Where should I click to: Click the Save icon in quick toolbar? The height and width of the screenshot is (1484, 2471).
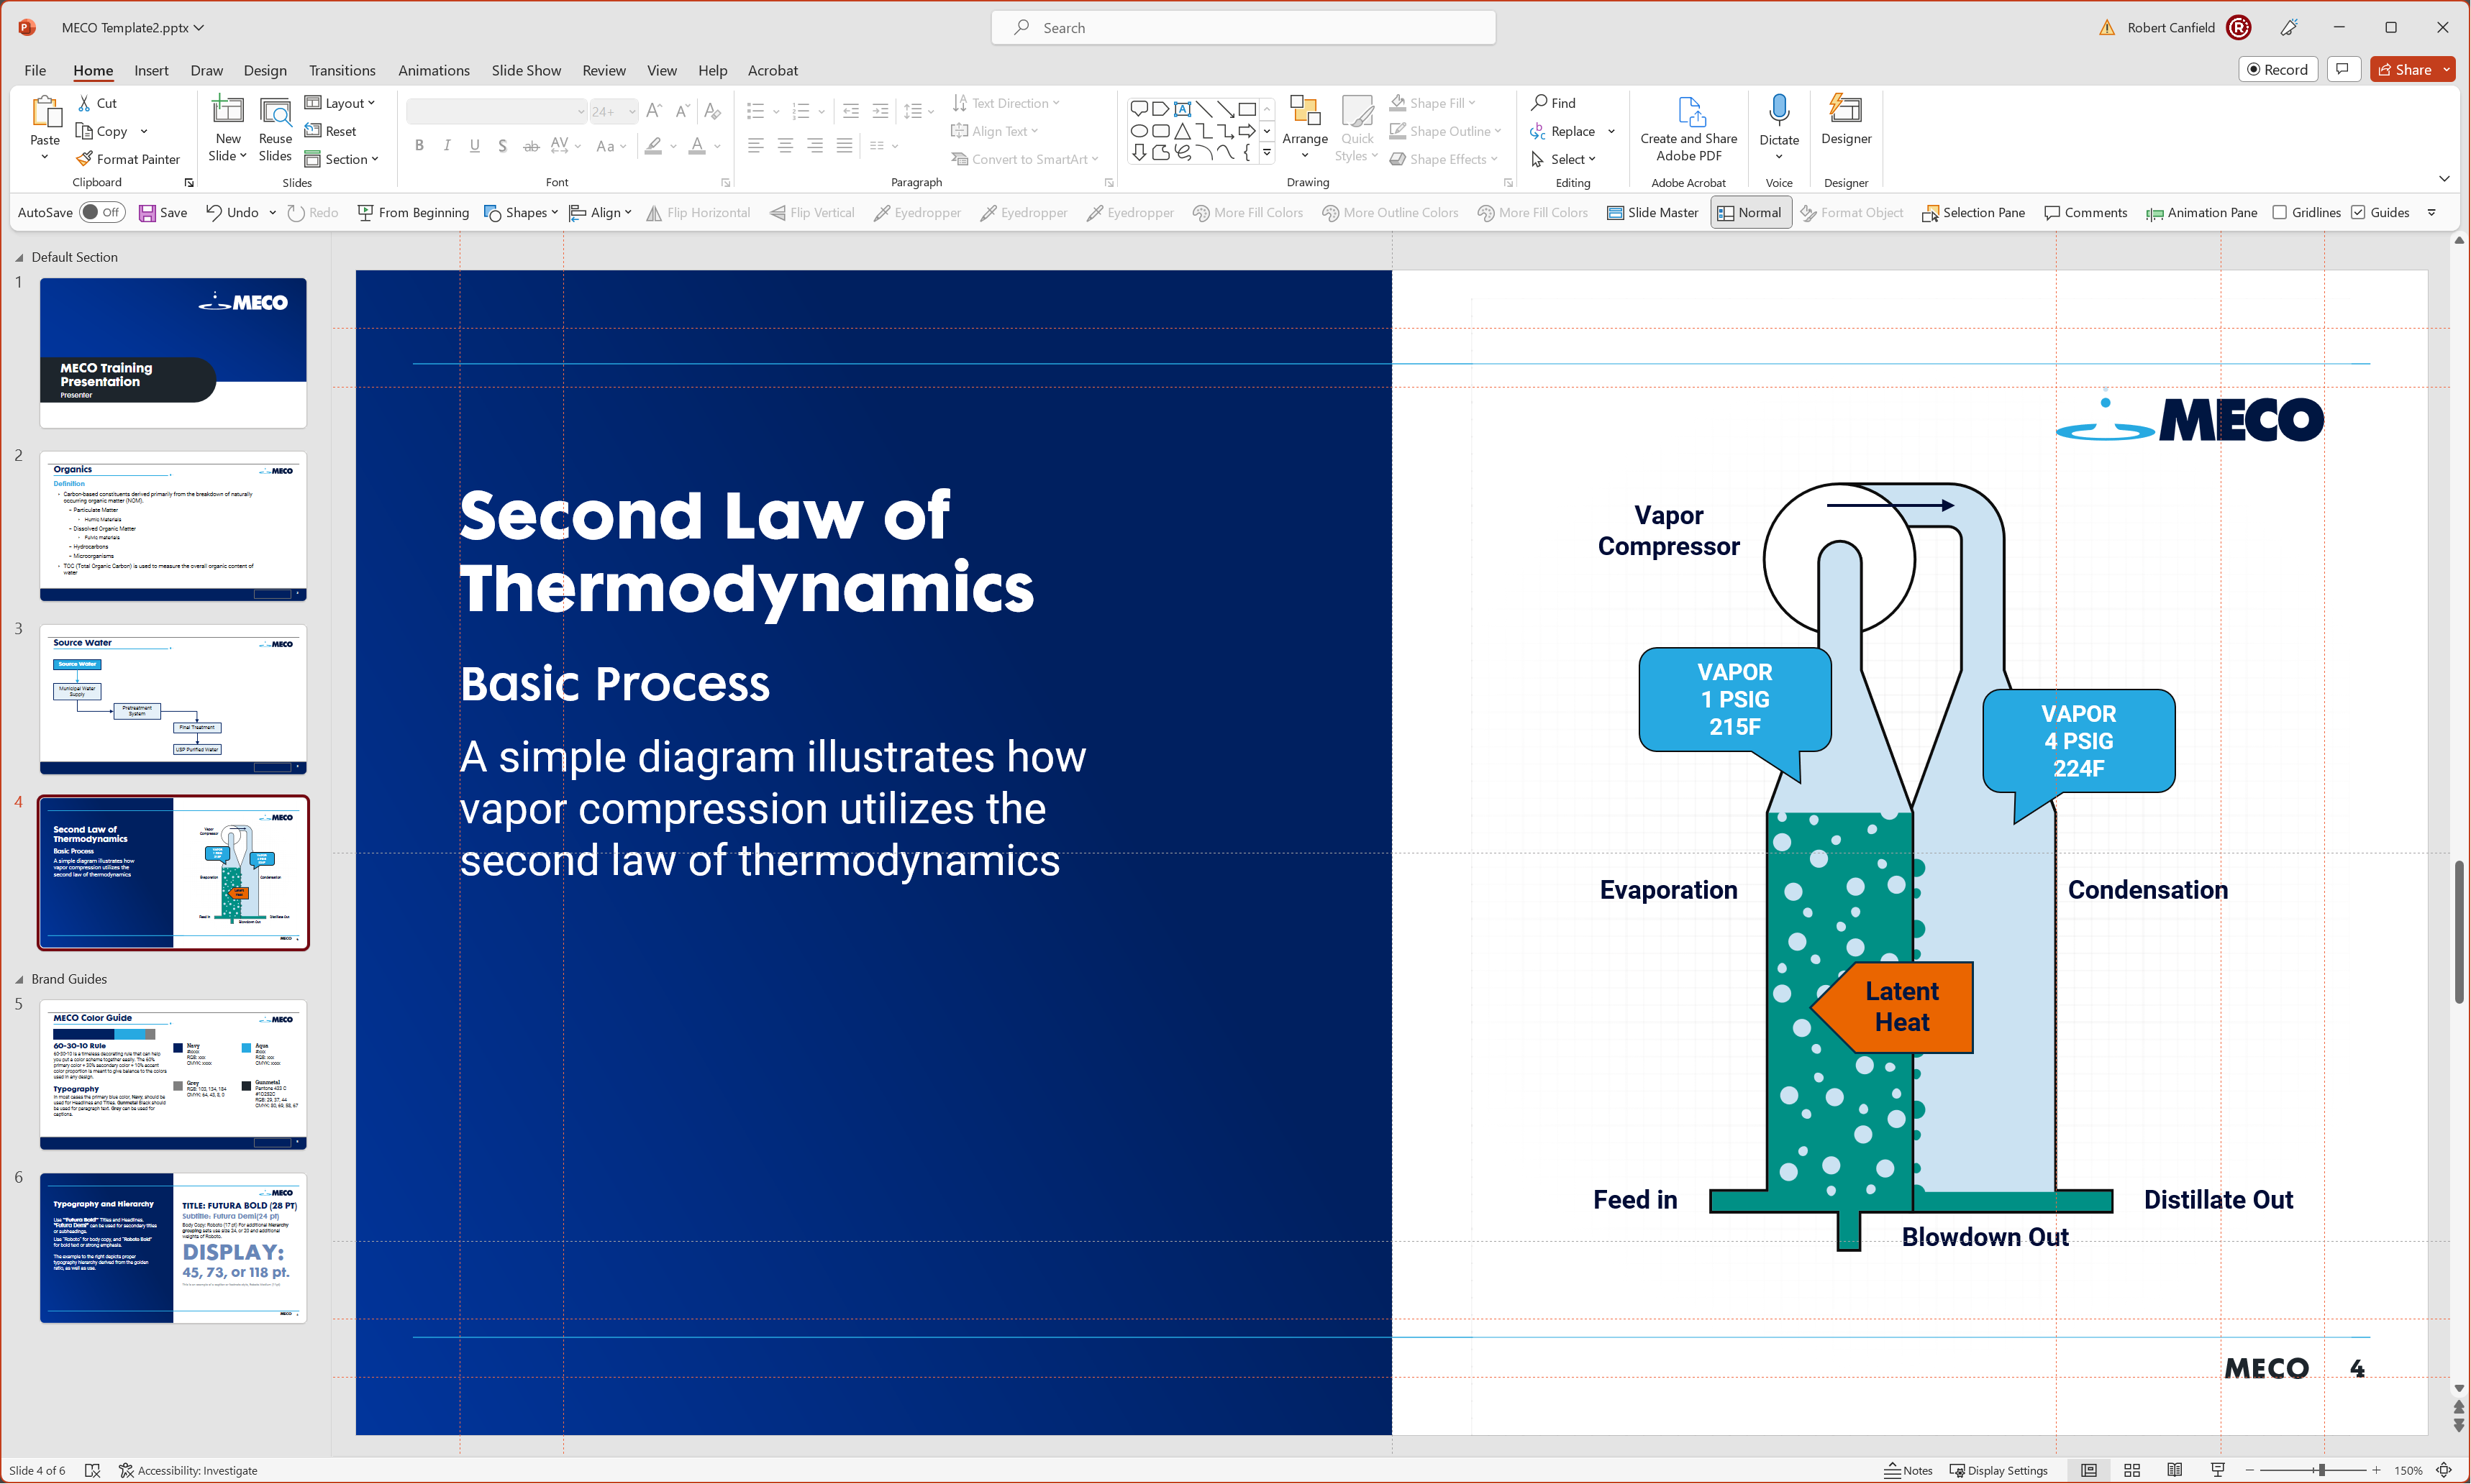click(147, 213)
